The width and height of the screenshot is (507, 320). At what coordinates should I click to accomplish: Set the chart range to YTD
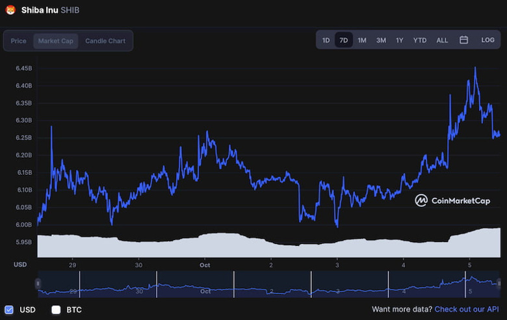click(420, 40)
